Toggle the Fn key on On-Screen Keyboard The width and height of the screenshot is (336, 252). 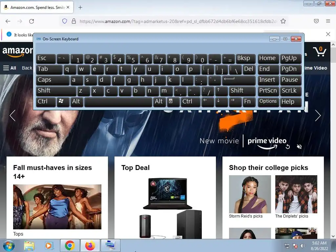[249, 102]
